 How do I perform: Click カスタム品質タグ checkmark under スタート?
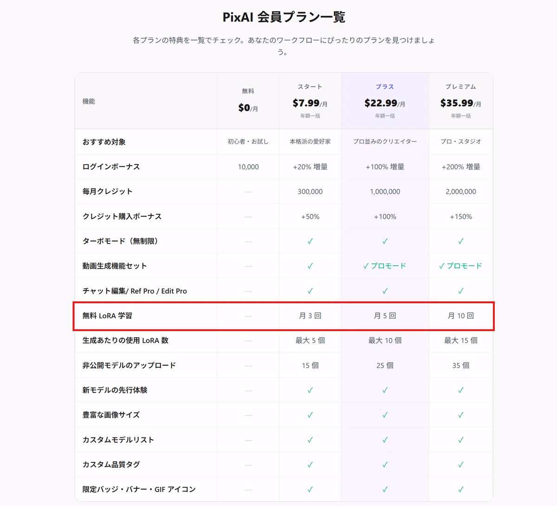pos(310,465)
